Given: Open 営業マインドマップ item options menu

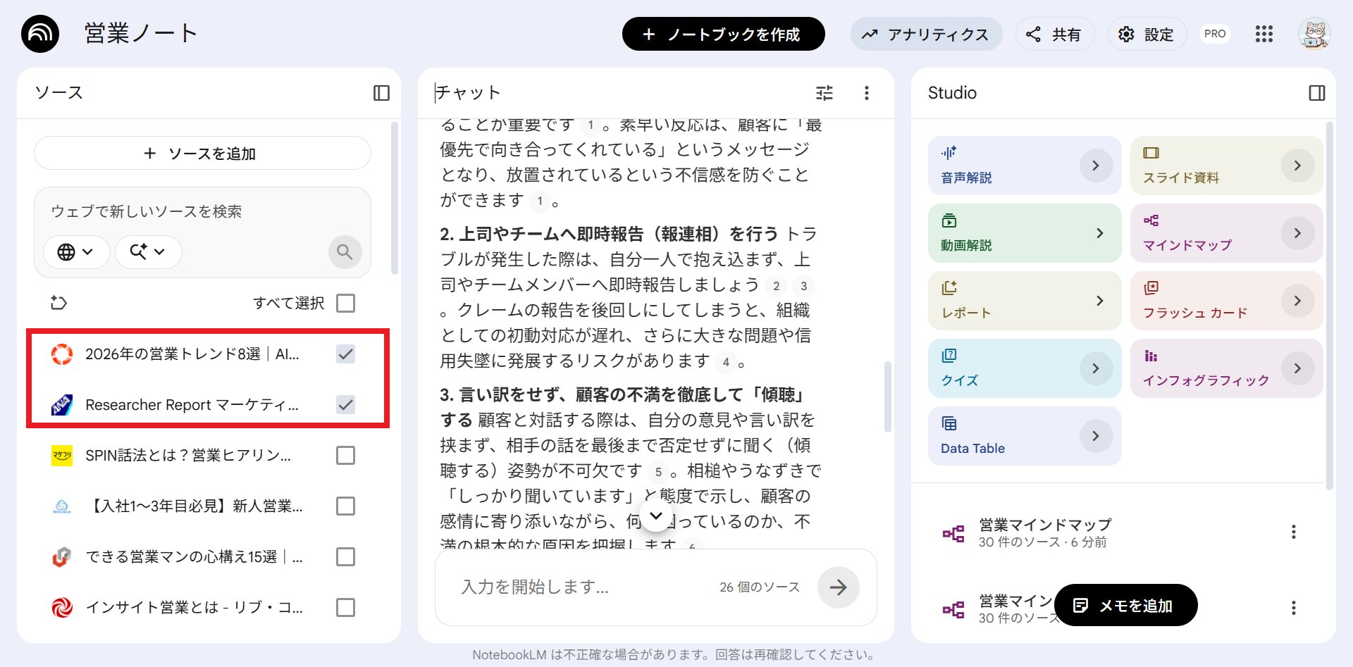Looking at the screenshot, I should (1293, 532).
